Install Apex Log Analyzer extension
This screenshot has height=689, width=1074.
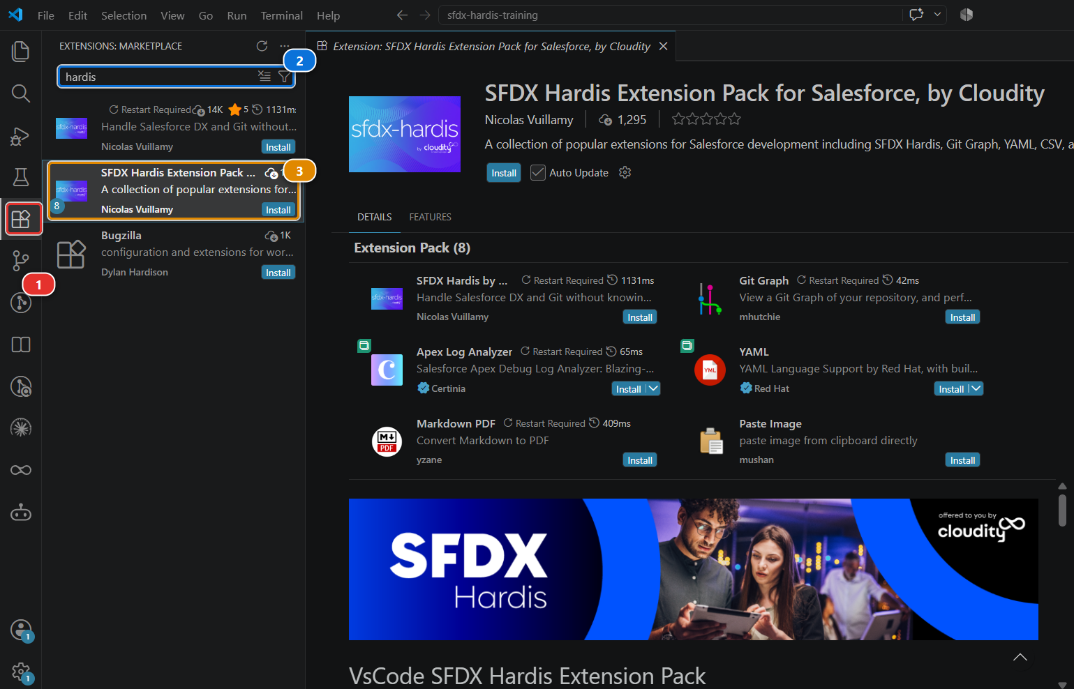coord(628,389)
